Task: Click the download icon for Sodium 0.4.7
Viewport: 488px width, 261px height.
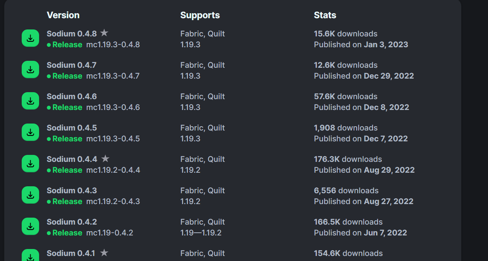Action: click(x=30, y=69)
